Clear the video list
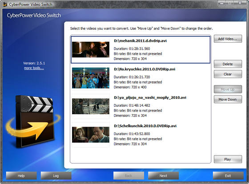The height and width of the screenshot is (184, 249). [228, 74]
